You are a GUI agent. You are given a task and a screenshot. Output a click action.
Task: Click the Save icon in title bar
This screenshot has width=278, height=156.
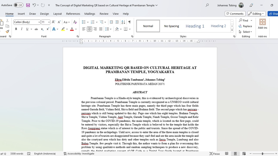(x=28, y=5)
